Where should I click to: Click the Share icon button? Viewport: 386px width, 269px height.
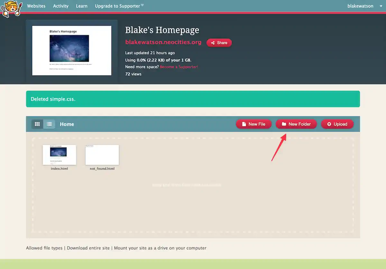coord(213,42)
